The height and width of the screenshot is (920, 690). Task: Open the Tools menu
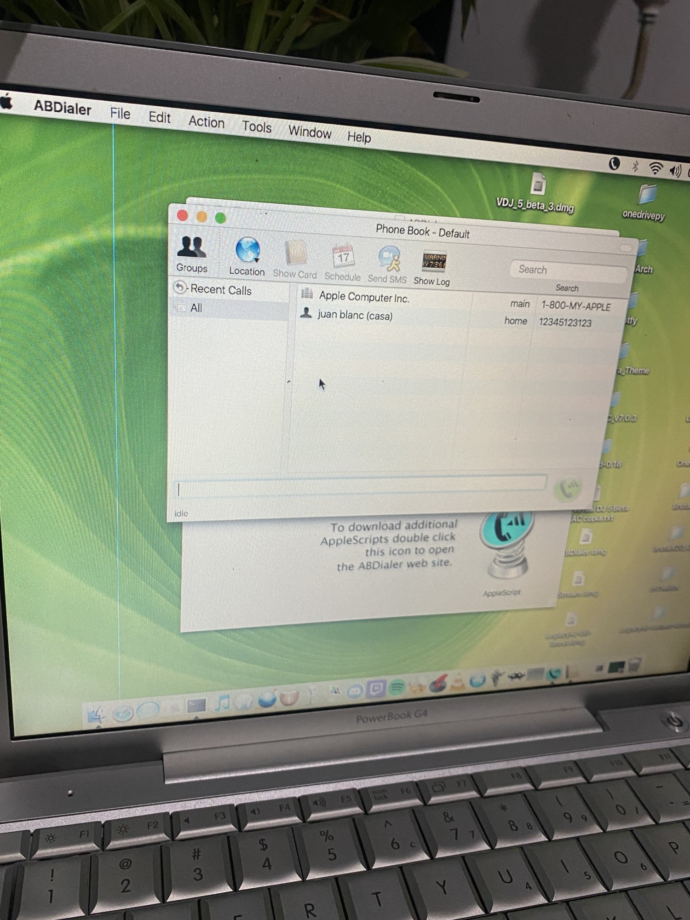pyautogui.click(x=257, y=126)
